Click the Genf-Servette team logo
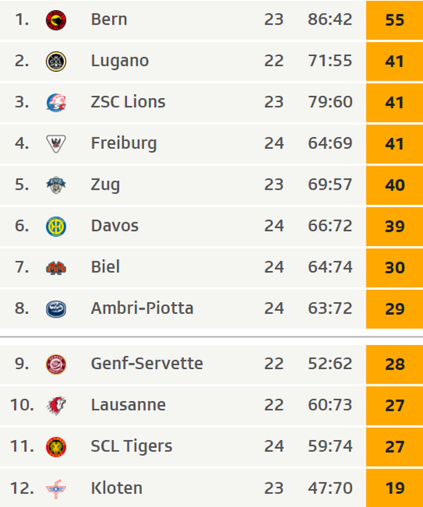The width and height of the screenshot is (423, 507). 56,365
